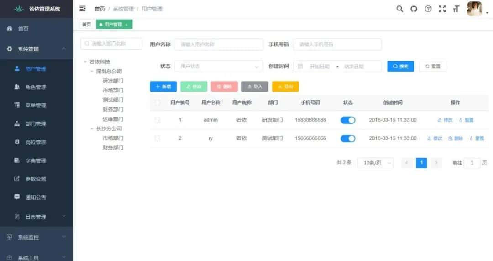The width and height of the screenshot is (493, 261).
Task: Close the 用户管理 tab with its x
Action: 126,25
